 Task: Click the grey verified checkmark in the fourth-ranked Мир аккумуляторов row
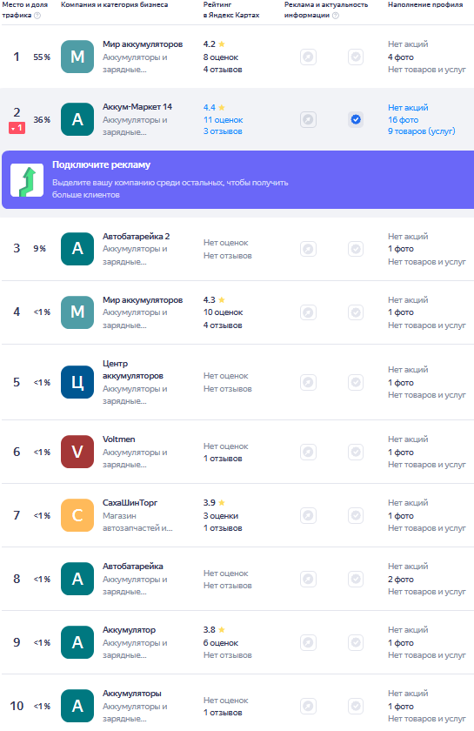[x=356, y=312]
